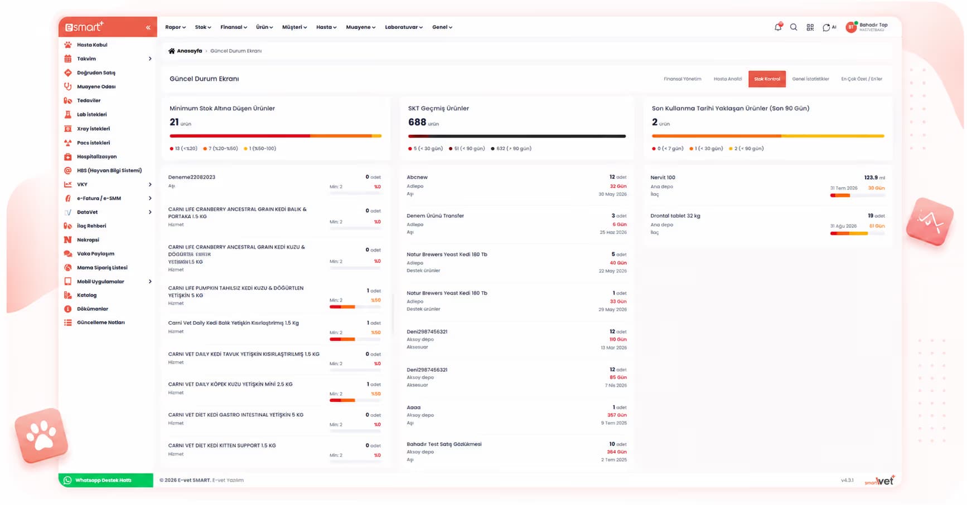Expand the e-Fatura / e-SMM submenu arrow

[x=150, y=198]
